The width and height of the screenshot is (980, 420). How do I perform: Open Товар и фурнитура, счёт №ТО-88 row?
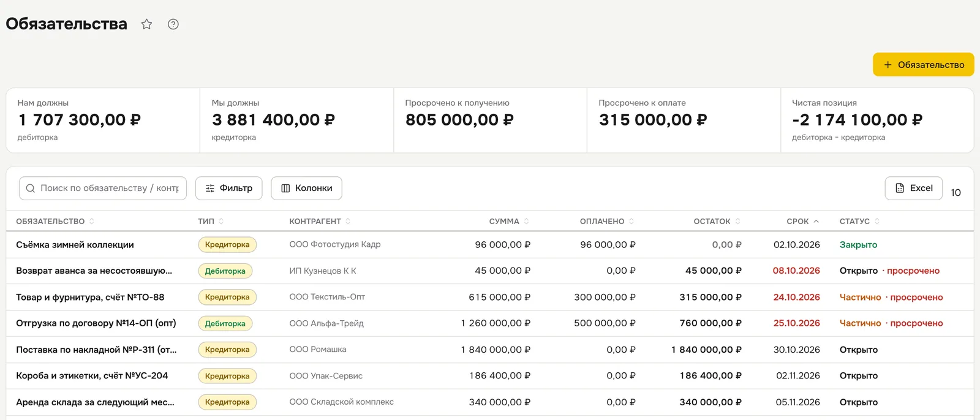[490, 298]
